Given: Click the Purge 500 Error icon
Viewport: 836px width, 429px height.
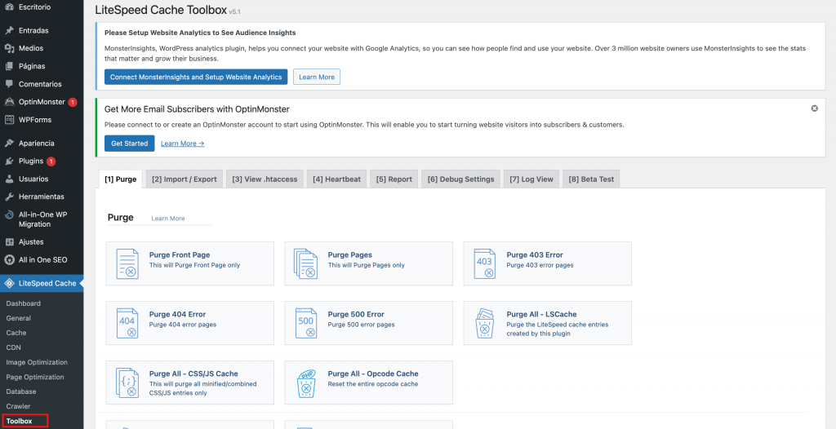Looking at the screenshot, I should coord(306,323).
